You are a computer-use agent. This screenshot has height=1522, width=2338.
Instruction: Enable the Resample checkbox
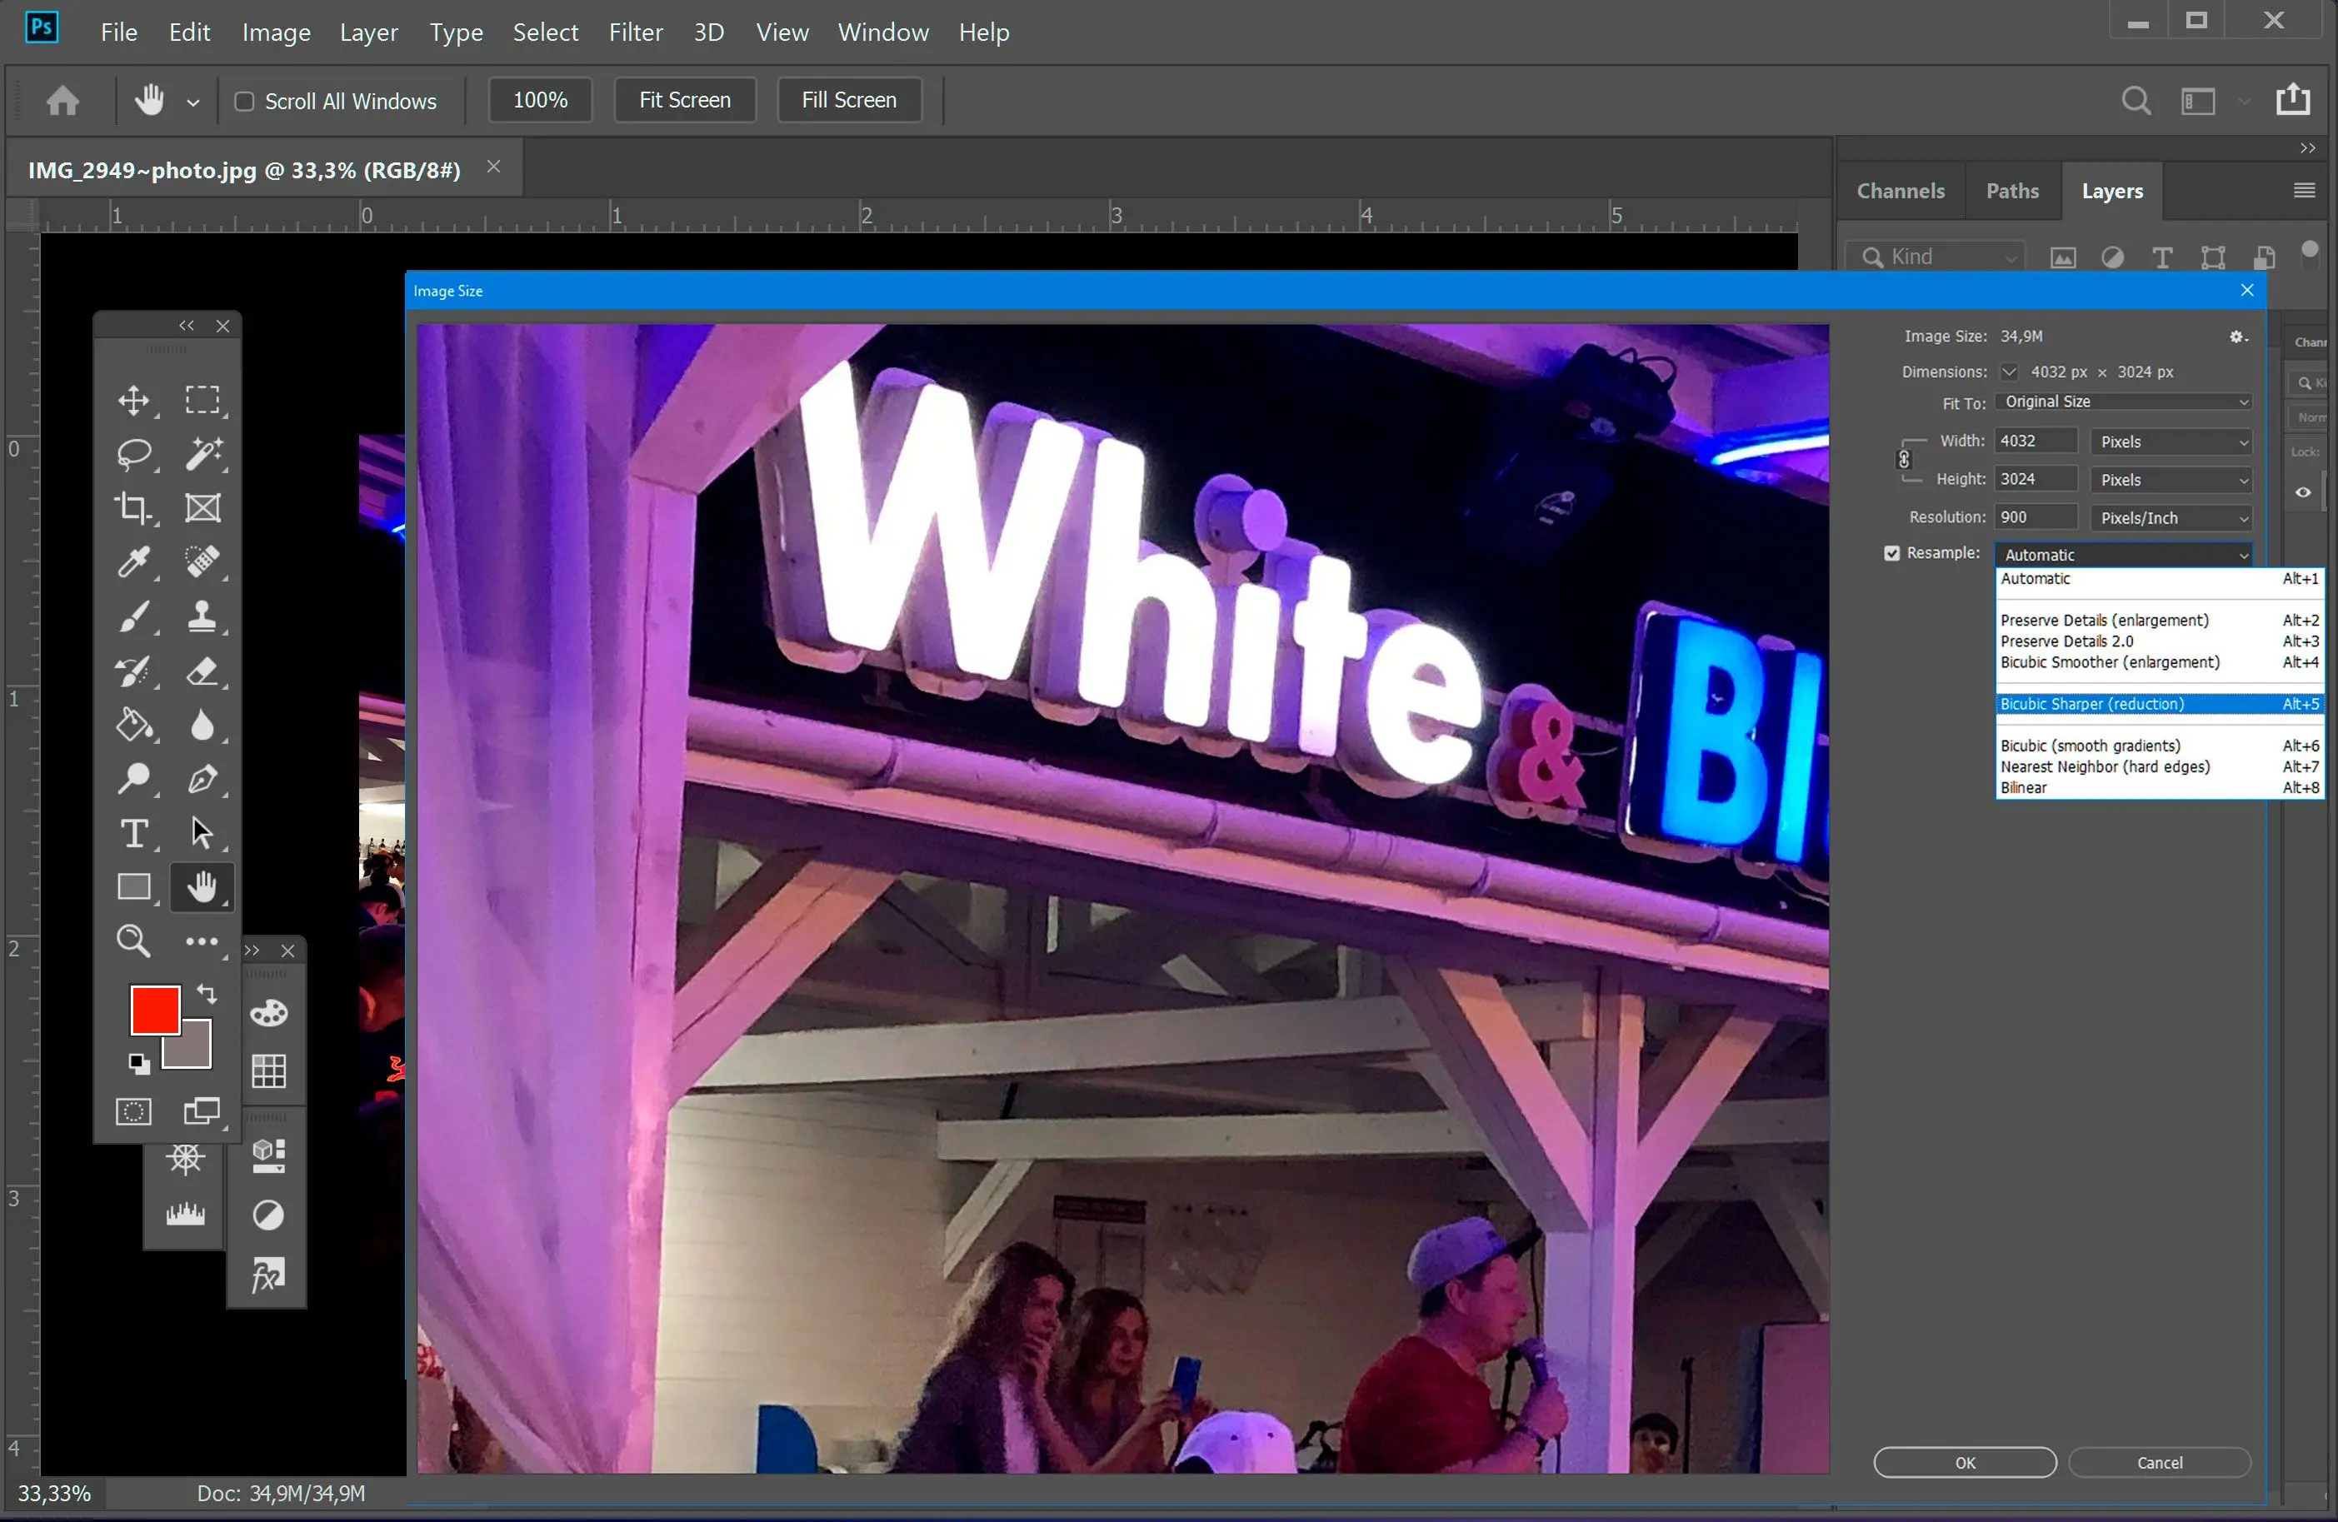pos(1890,552)
